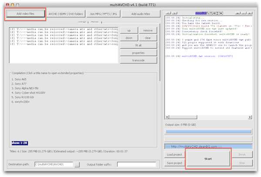
Task: Click the Load project button
Action: (x=174, y=154)
